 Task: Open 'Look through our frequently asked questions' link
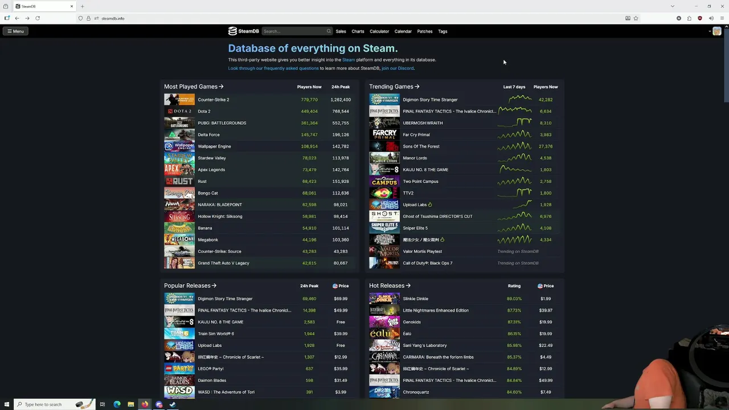coord(273,68)
